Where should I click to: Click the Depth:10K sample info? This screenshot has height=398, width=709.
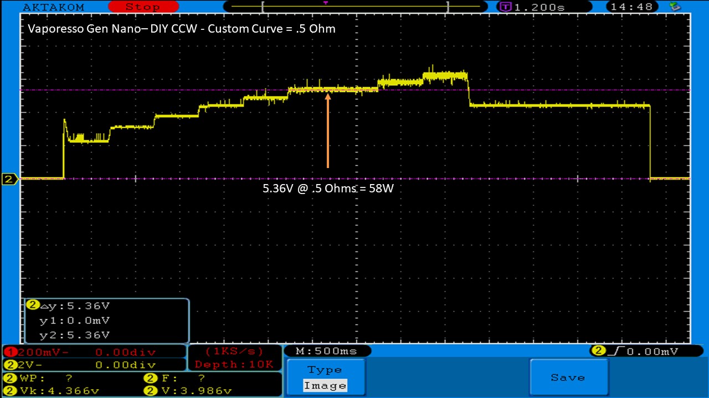tap(234, 364)
